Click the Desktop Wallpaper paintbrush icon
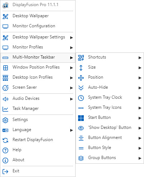The width and height of the screenshot is (144, 177). click(5, 17)
